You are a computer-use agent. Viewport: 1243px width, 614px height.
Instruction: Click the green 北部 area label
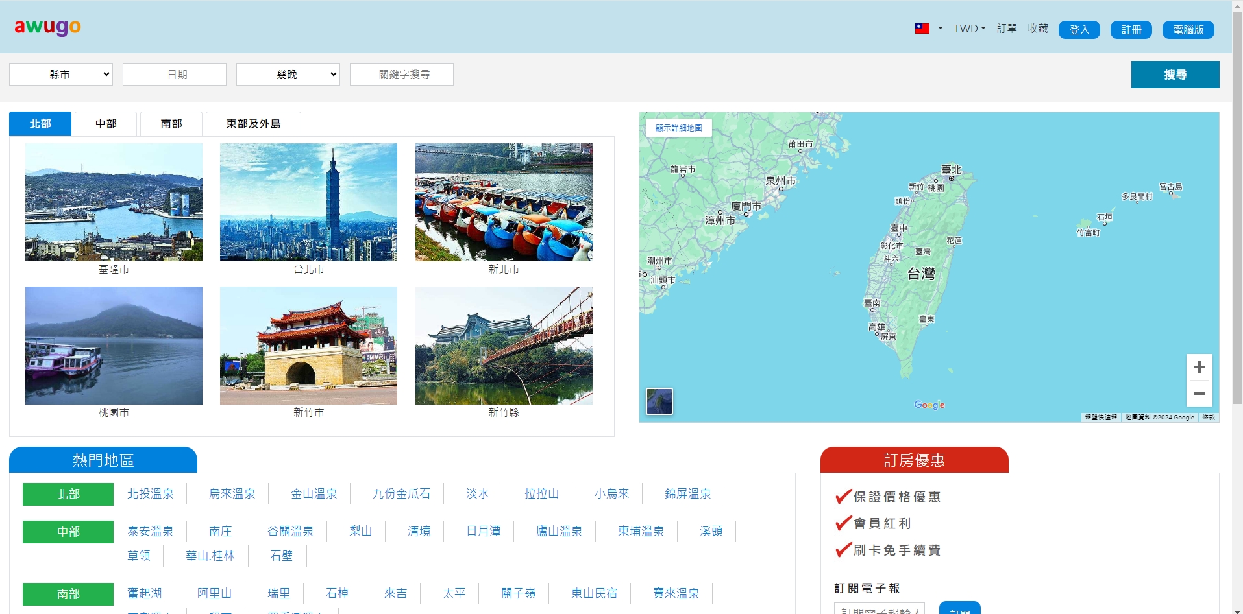[68, 494]
